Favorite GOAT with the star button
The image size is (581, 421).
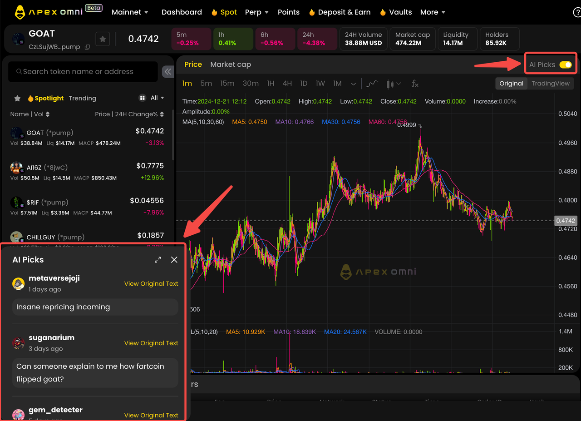coord(103,40)
